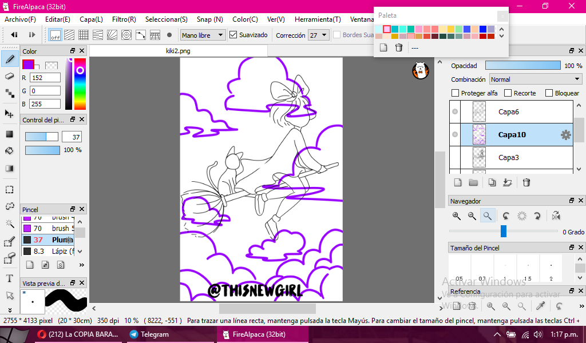This screenshot has width=586, height=343.
Task: Enable curve snap
Action: [x=141, y=35]
